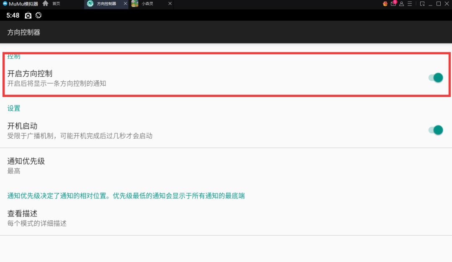
Task: Click the MuMu emulator logo icon
Action: pos(5,3)
